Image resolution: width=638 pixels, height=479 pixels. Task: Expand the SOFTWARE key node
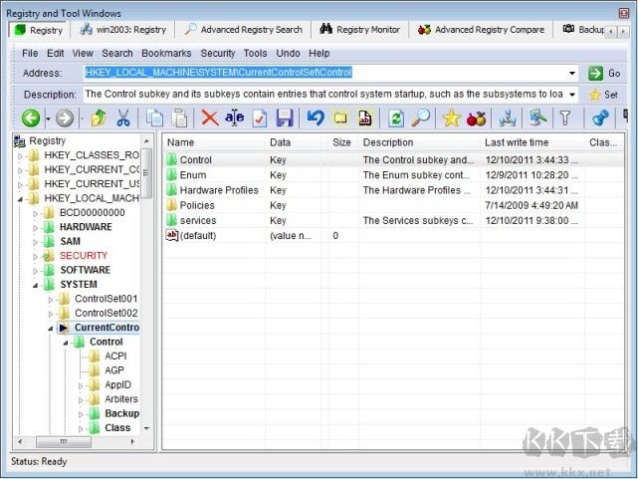(35, 271)
